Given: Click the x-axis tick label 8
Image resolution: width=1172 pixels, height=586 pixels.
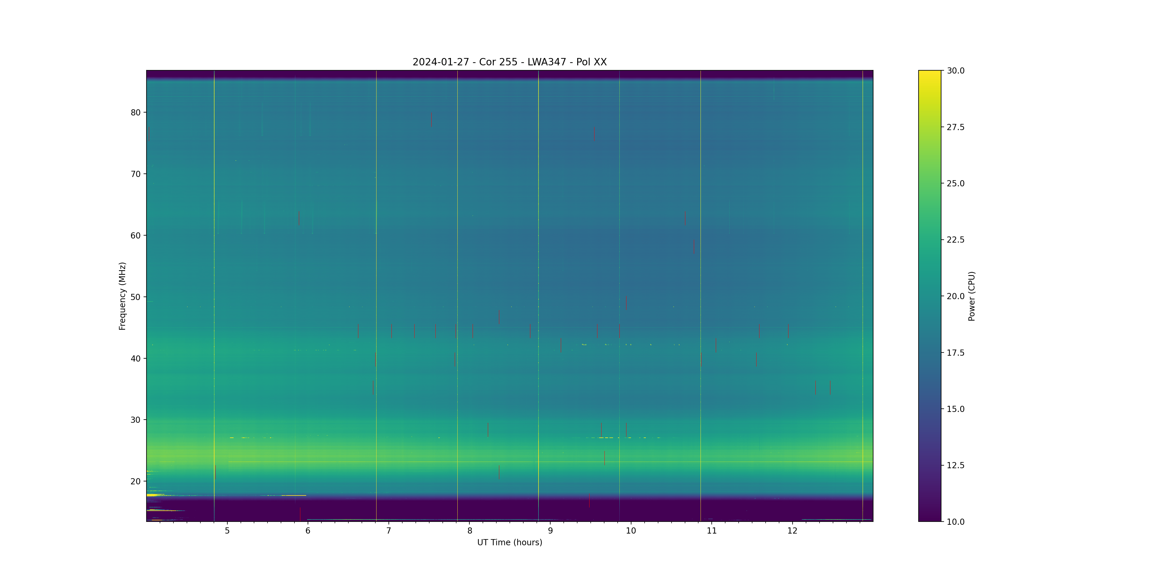Looking at the screenshot, I should pos(469,531).
